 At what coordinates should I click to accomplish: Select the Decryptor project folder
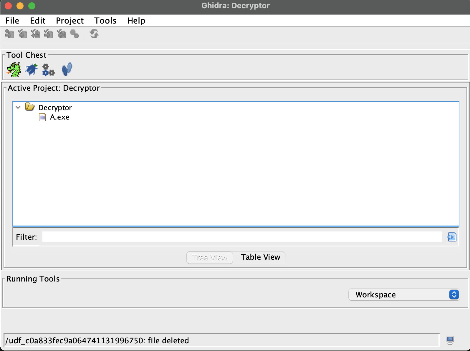[55, 107]
